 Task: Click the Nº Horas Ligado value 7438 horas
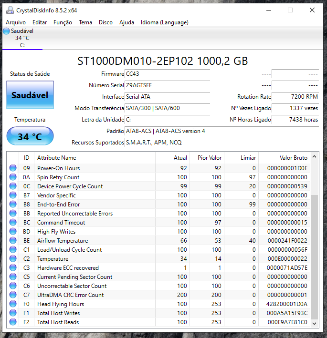295,120
